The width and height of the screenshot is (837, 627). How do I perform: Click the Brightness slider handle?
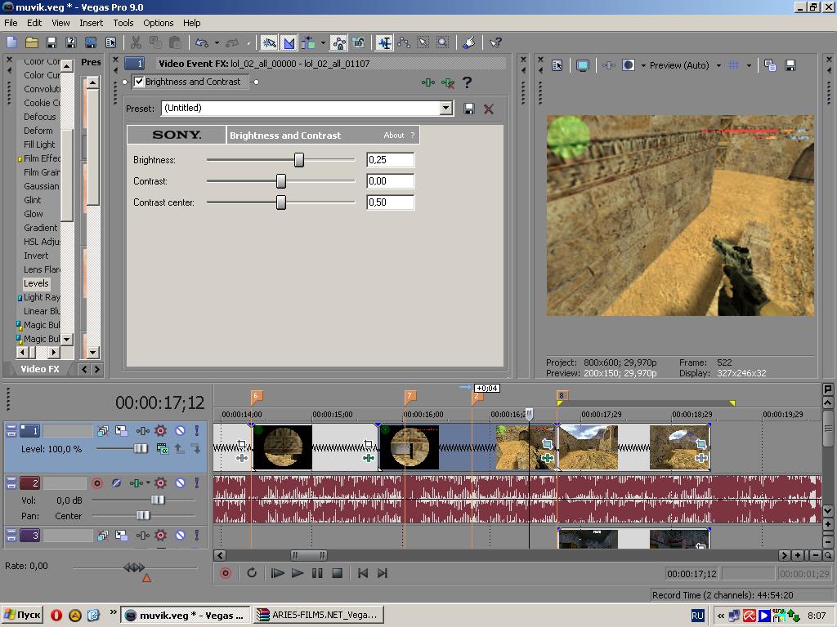pyautogui.click(x=299, y=160)
